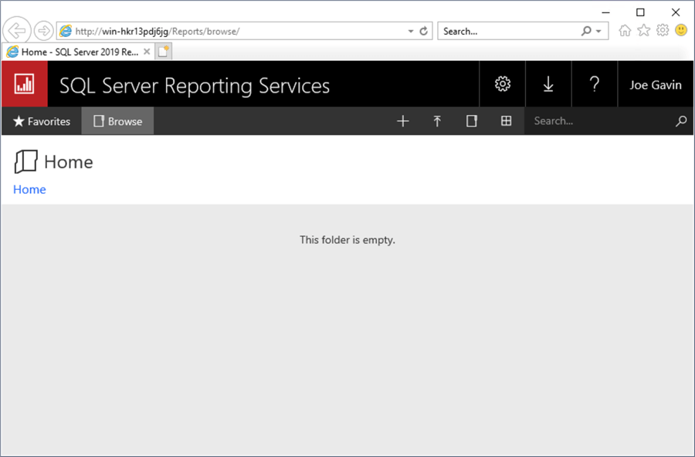The image size is (695, 457).
Task: Open the Help question mark menu
Action: click(594, 84)
